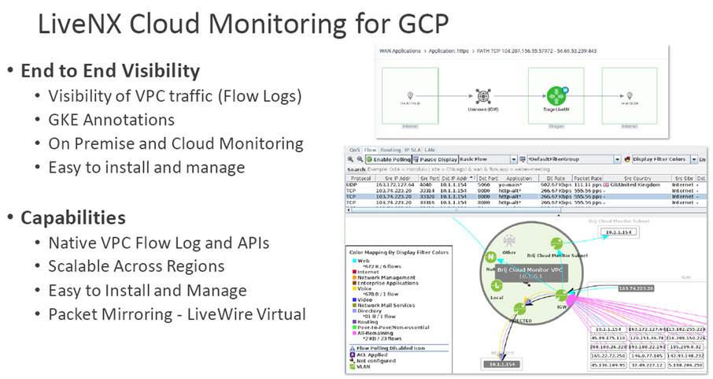The width and height of the screenshot is (713, 379).
Task: Click the Flow Polling Disabled Icon legend icon
Action: [353, 348]
